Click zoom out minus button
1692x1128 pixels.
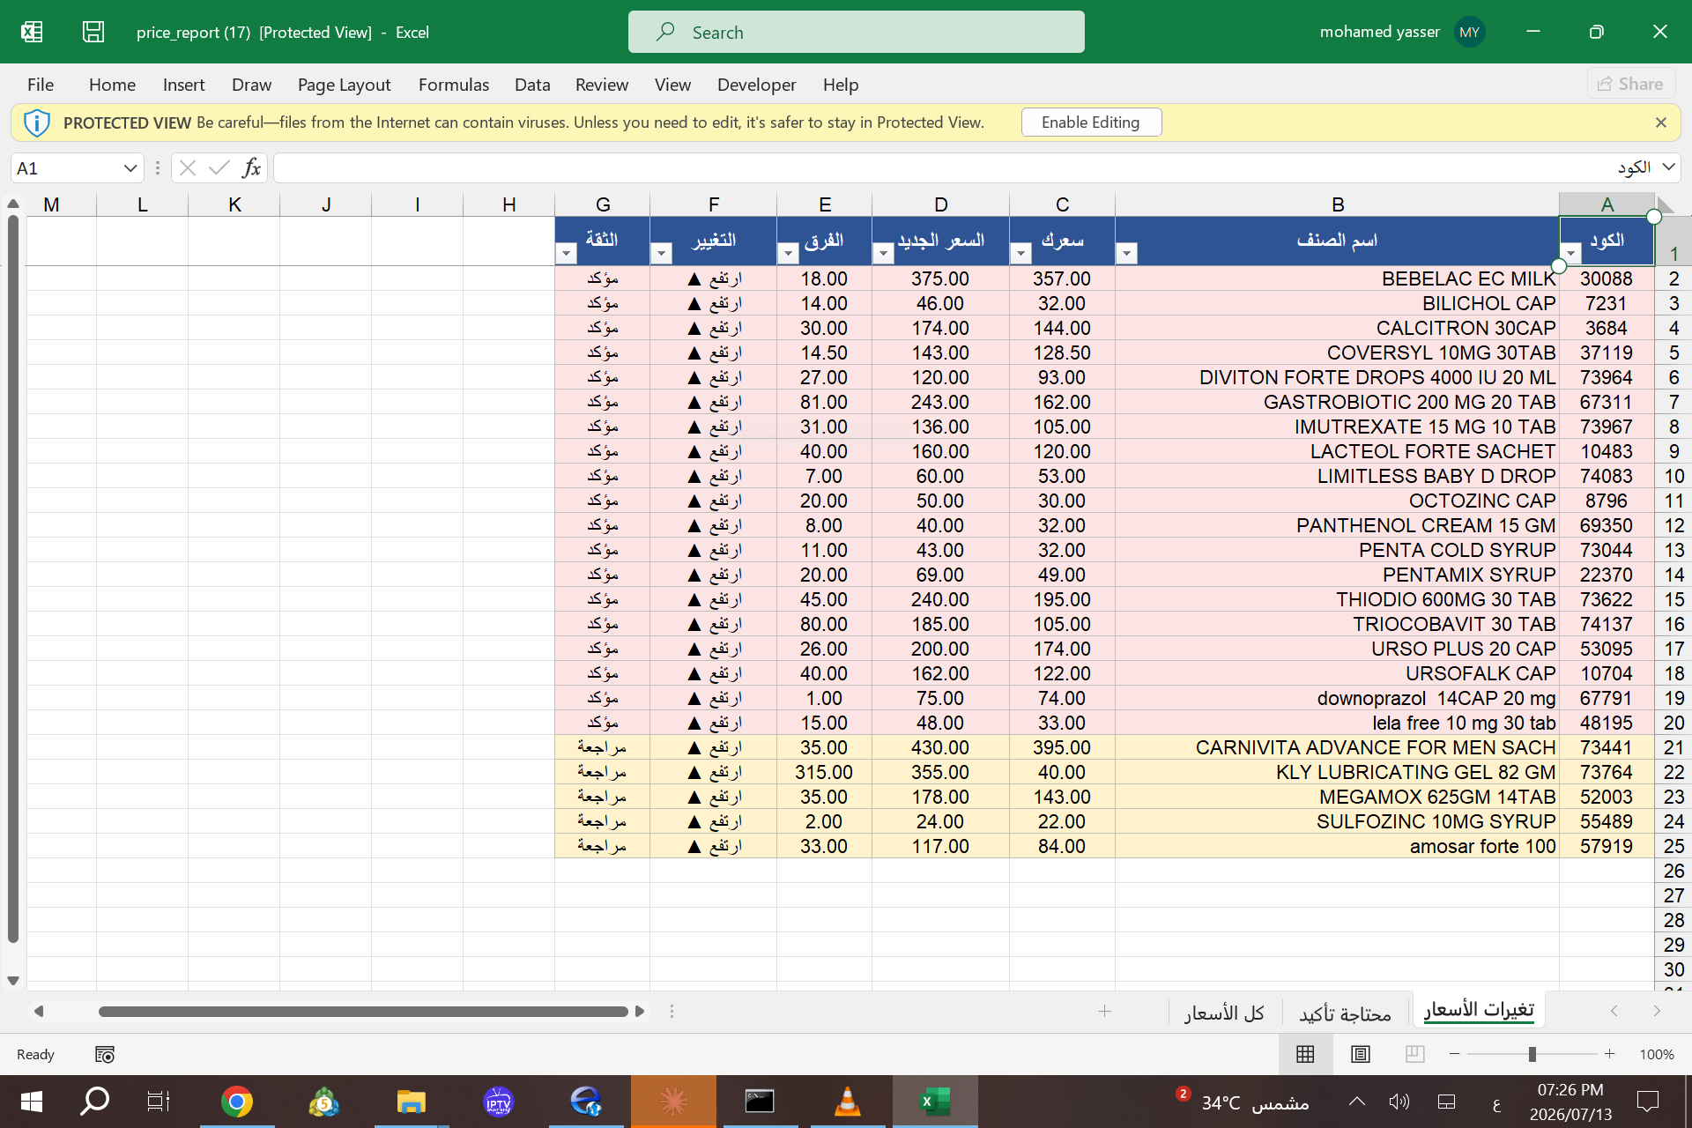(1455, 1054)
